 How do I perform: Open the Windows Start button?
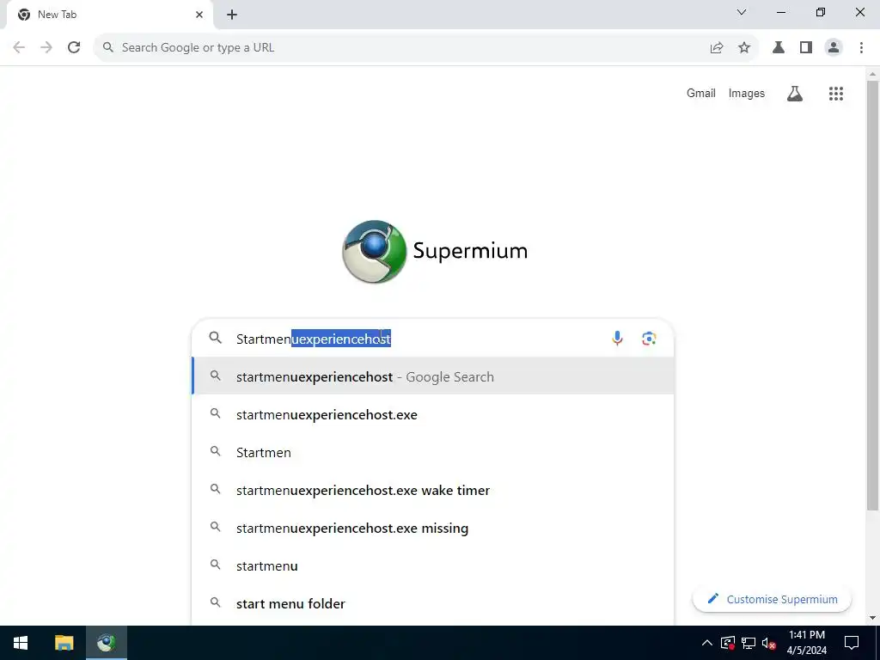point(21,643)
